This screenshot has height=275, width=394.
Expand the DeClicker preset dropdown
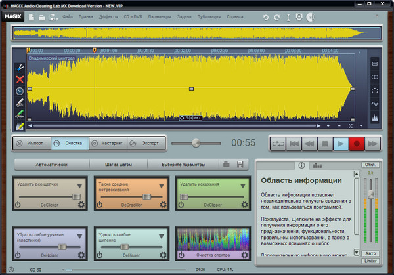80,186
